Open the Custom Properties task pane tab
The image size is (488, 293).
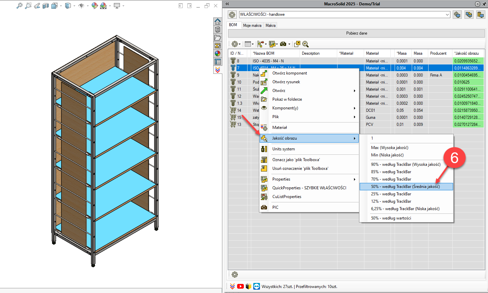point(218,62)
